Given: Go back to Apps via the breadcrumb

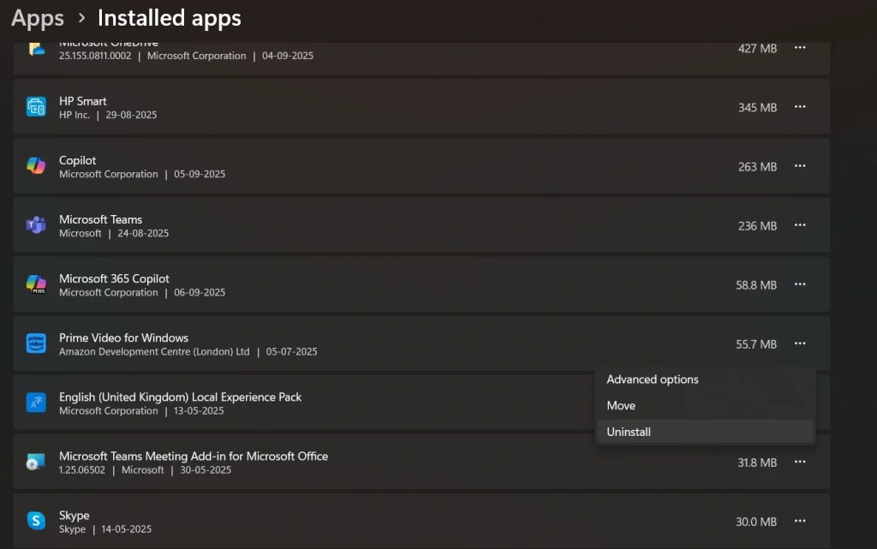Looking at the screenshot, I should pyautogui.click(x=38, y=19).
